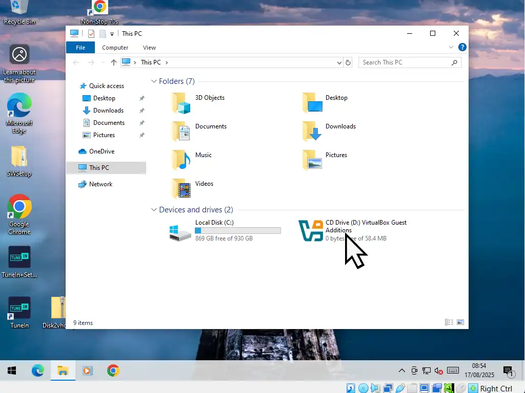Image resolution: width=525 pixels, height=393 pixels.
Task: Open address bar history dropdown
Action: click(x=339, y=62)
